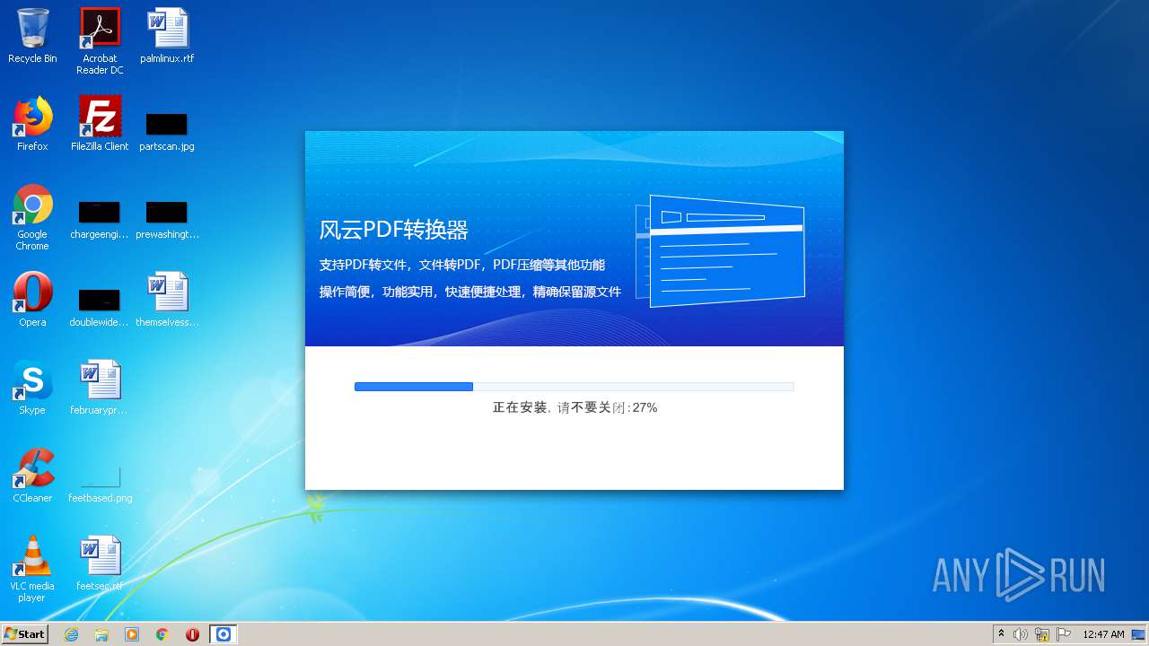Screen dimensions: 1149x646
Task: Click the 操作简便，功能实用 description line
Action: [470, 292]
